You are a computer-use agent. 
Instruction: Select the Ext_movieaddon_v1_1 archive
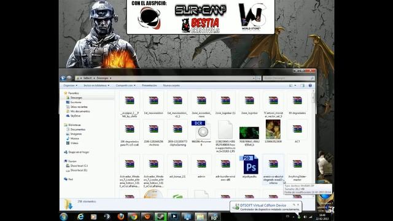point(177,104)
